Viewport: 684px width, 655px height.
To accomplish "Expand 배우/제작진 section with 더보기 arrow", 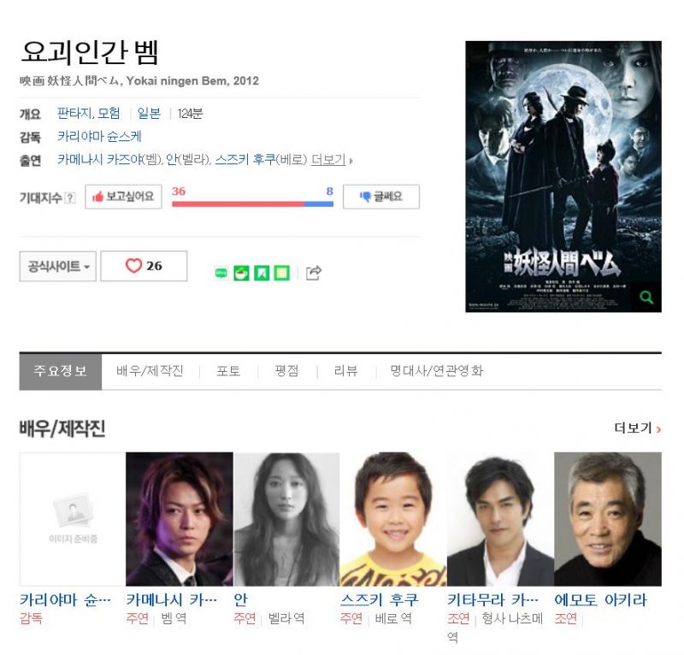I will pyautogui.click(x=638, y=428).
